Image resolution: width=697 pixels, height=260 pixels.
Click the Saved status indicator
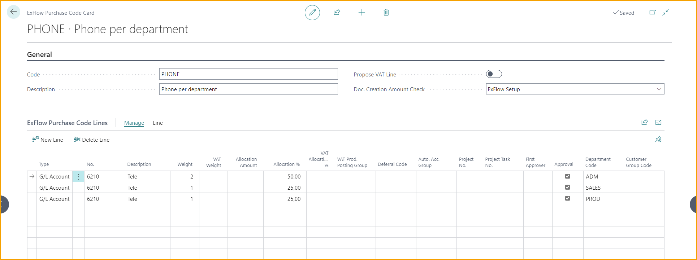(624, 13)
